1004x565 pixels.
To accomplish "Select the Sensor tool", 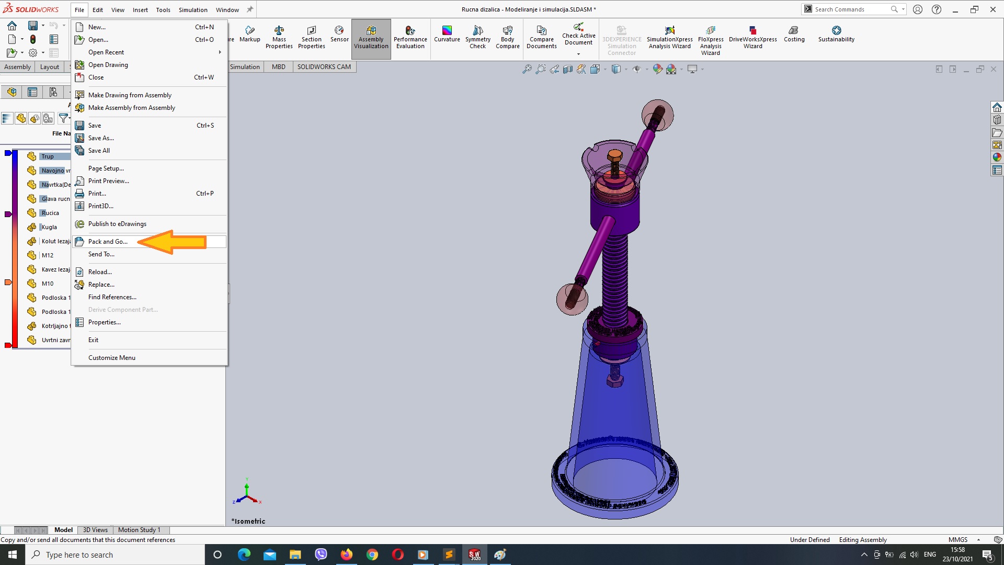I will coord(339,34).
